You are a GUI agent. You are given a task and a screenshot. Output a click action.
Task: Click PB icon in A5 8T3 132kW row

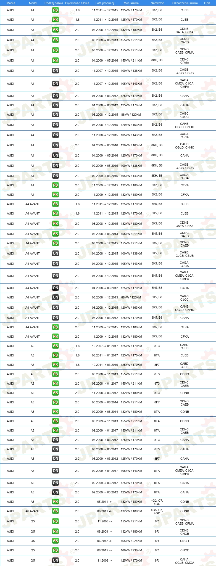click(x=56, y=393)
